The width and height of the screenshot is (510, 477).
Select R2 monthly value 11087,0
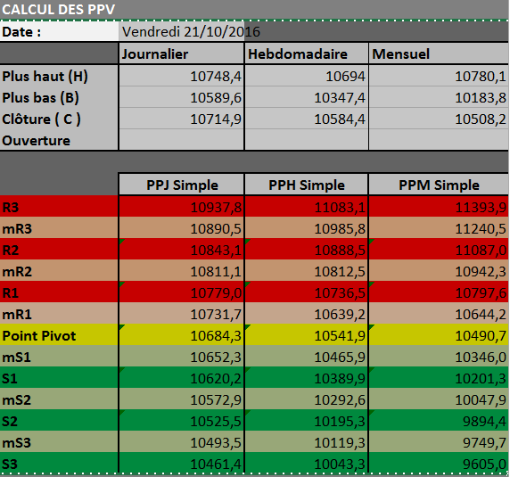439,250
